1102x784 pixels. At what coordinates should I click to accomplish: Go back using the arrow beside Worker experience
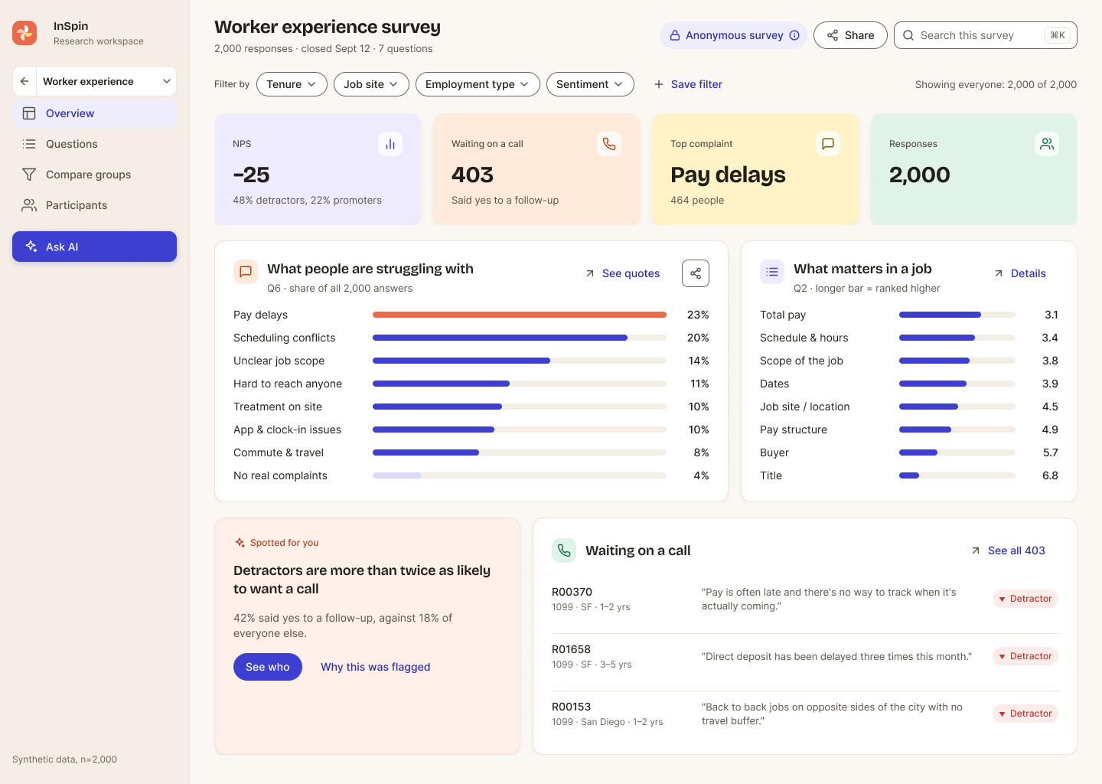[24, 81]
